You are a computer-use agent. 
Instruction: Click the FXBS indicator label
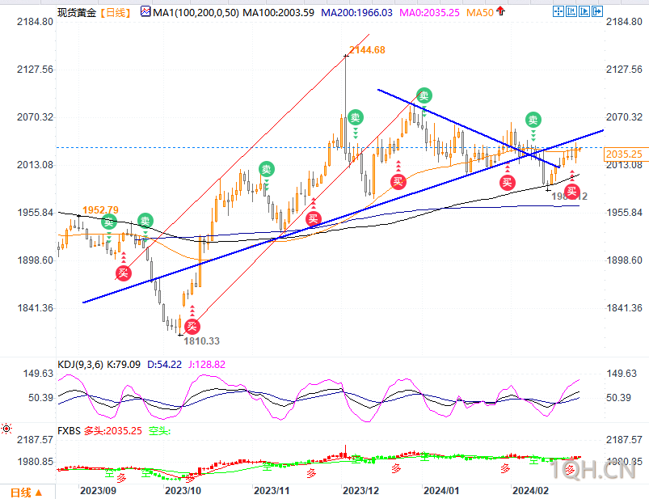(69, 431)
